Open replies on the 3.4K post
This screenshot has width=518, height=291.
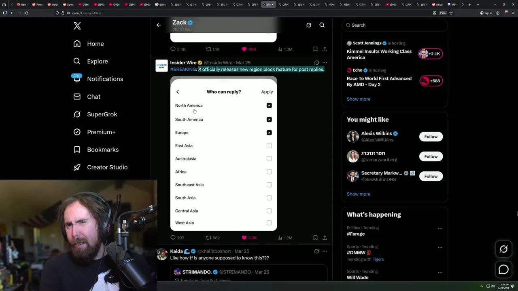click(178, 49)
